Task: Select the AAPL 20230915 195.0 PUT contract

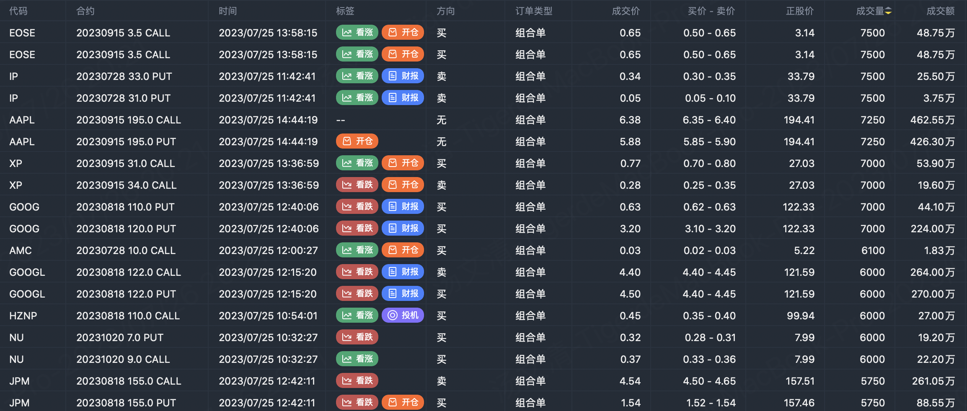Action: click(126, 142)
